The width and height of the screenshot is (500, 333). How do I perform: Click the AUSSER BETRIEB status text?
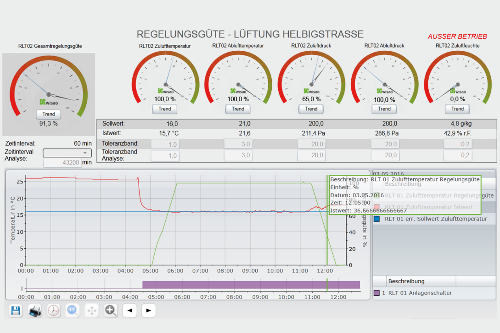coord(457,36)
